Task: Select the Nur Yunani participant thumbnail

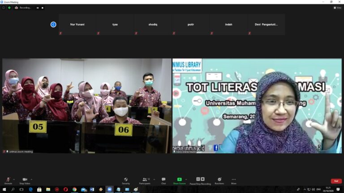Action: pos(77,25)
